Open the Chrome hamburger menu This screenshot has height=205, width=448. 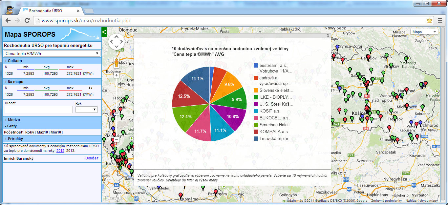[440, 21]
